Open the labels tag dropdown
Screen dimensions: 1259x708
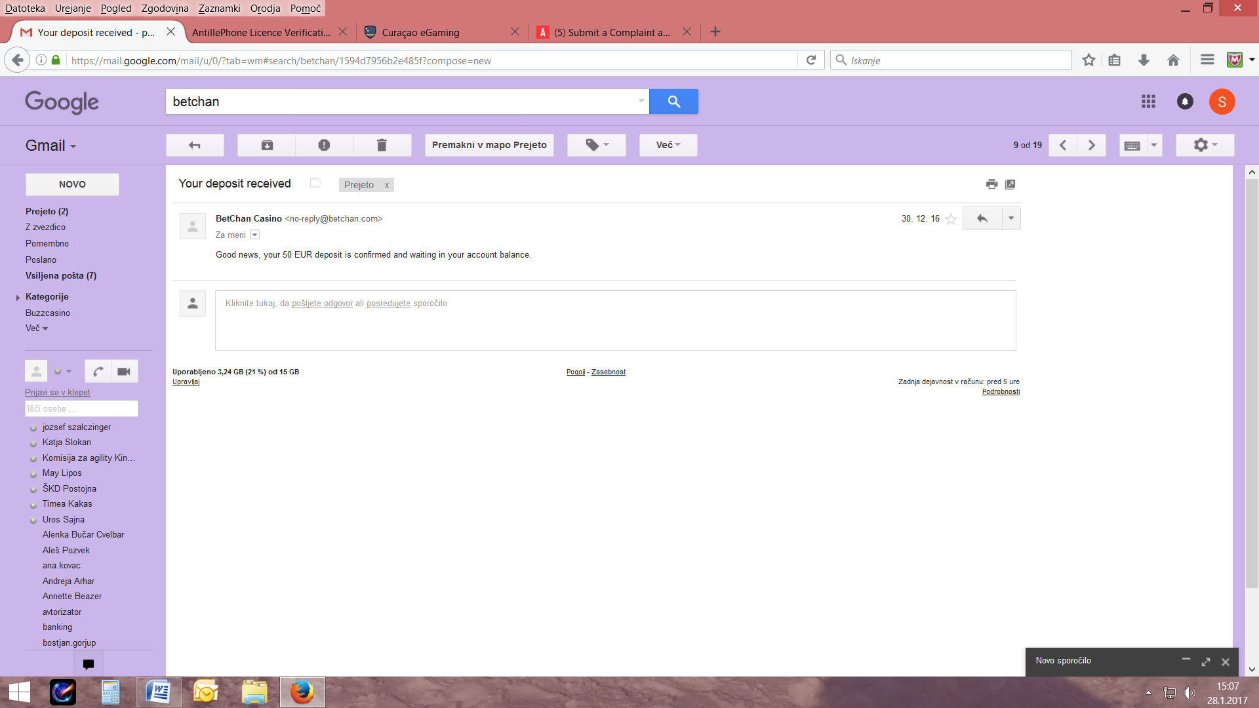pos(597,145)
